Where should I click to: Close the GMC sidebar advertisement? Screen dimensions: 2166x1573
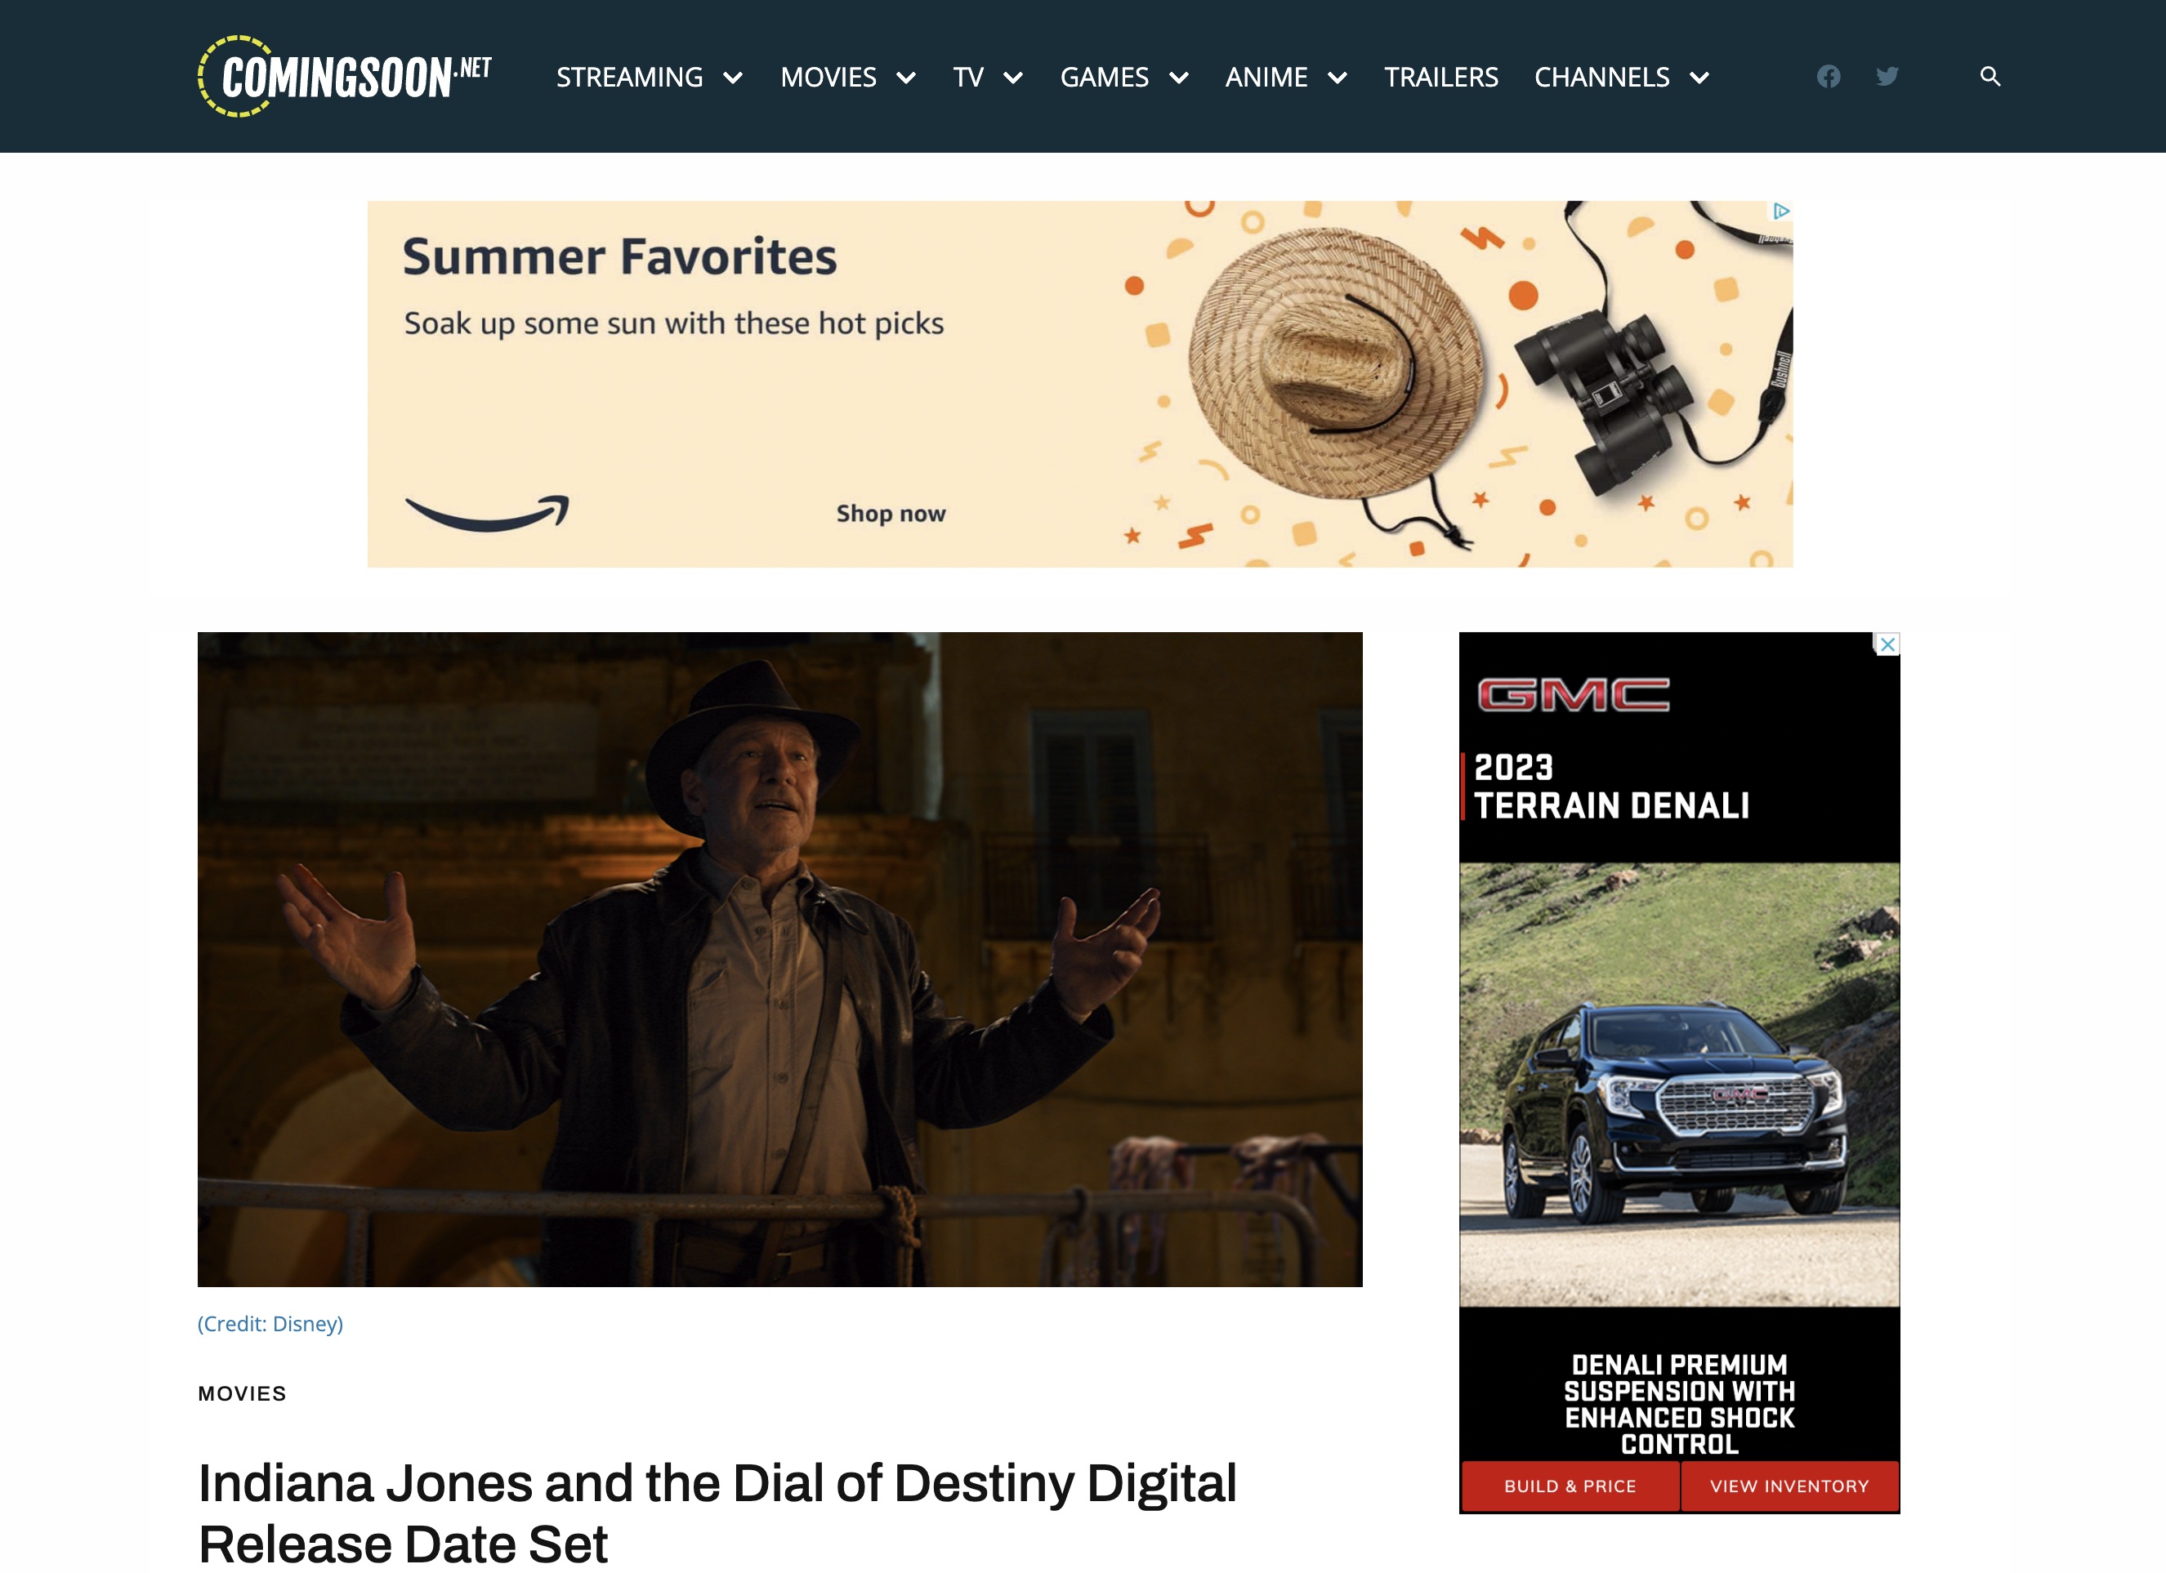(1887, 644)
